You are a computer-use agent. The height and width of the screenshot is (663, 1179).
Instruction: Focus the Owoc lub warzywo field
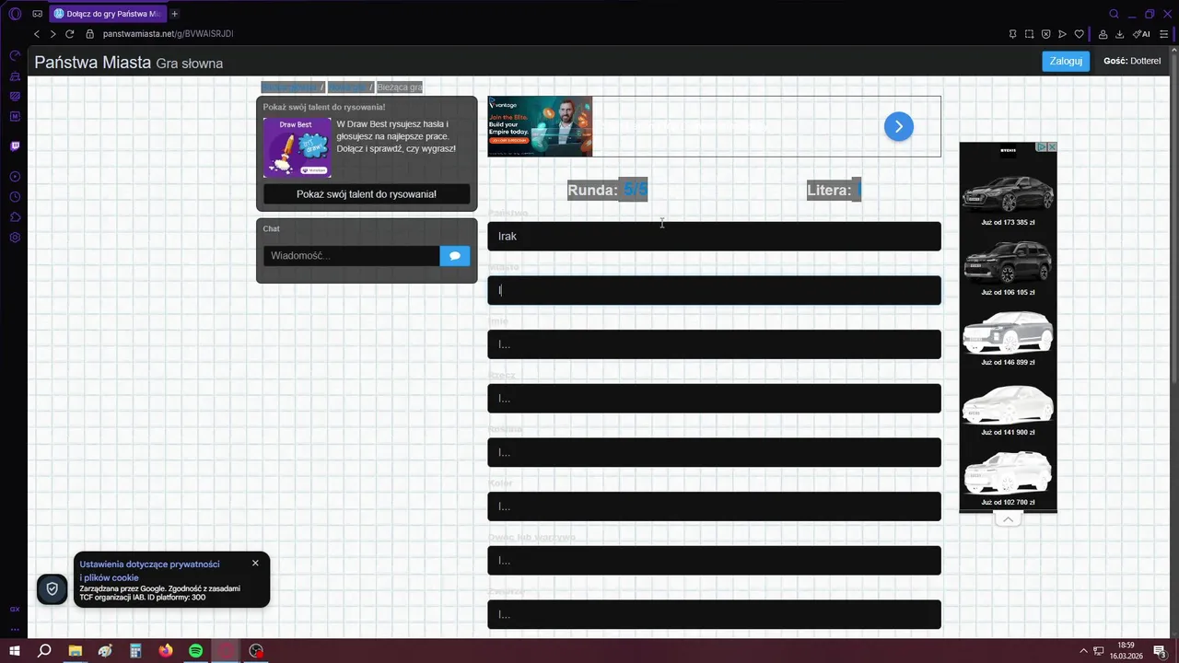714,560
